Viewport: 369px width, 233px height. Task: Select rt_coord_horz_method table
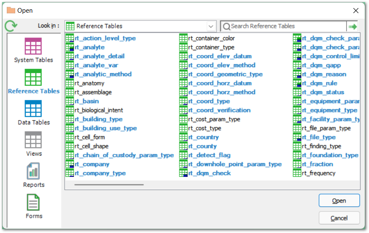pyautogui.click(x=222, y=92)
